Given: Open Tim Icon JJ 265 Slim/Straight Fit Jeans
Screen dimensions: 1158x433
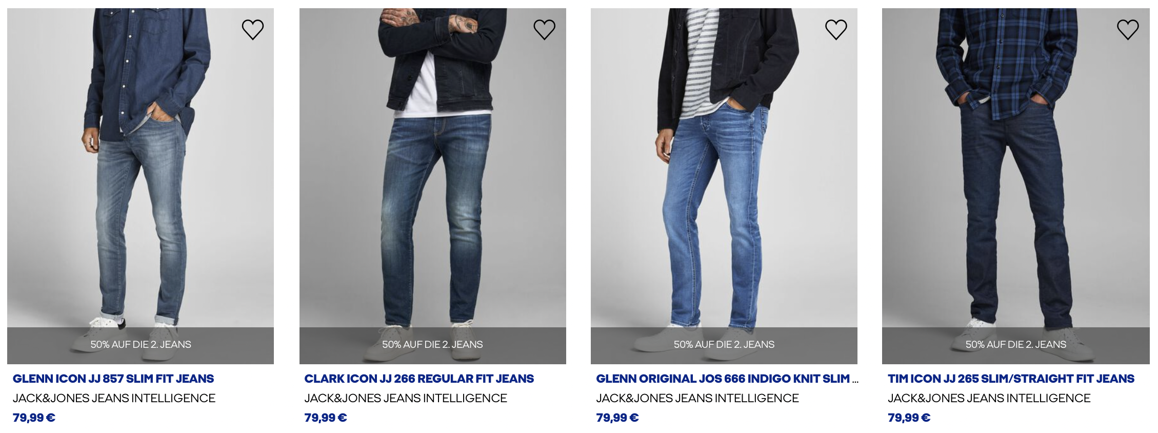Looking at the screenshot, I should point(1011,379).
